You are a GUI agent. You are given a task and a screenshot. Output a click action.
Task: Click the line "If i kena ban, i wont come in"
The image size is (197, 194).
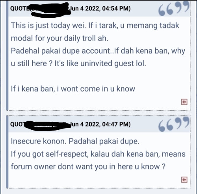(x=73, y=89)
